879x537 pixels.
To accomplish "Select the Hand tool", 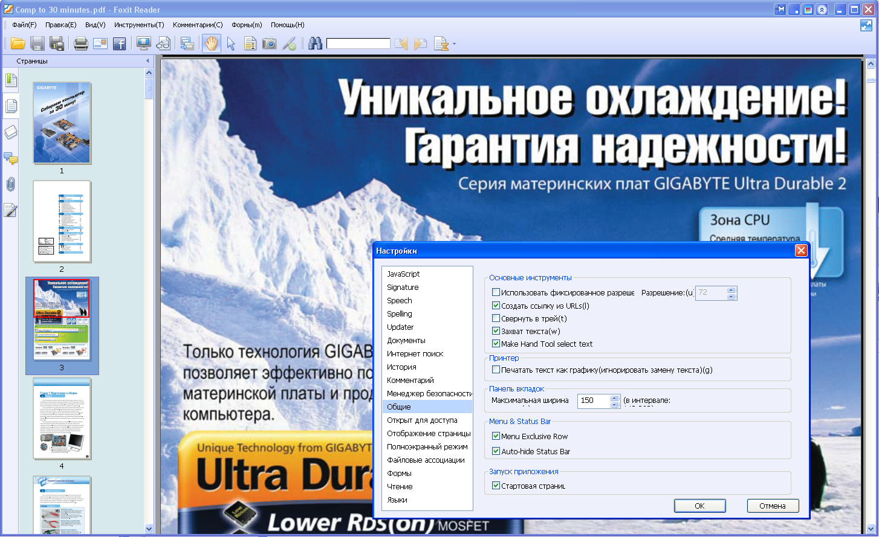I will point(211,43).
